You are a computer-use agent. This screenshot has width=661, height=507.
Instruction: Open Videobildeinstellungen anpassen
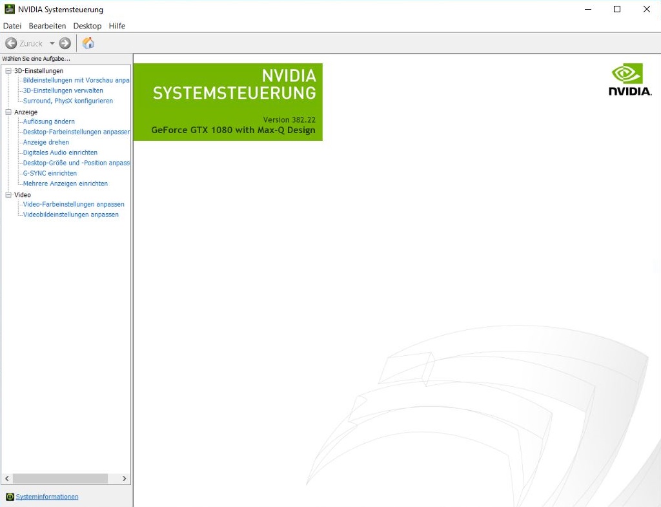point(71,214)
